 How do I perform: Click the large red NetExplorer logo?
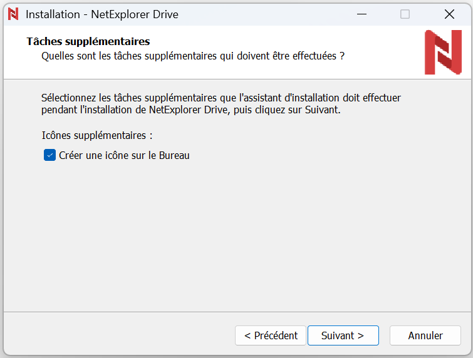[x=443, y=52]
